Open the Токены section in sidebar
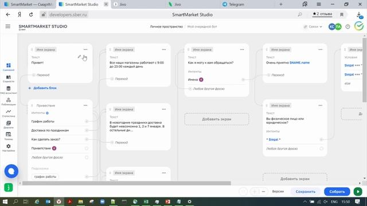Screen dimensions: 367x206 (x=9, y=136)
